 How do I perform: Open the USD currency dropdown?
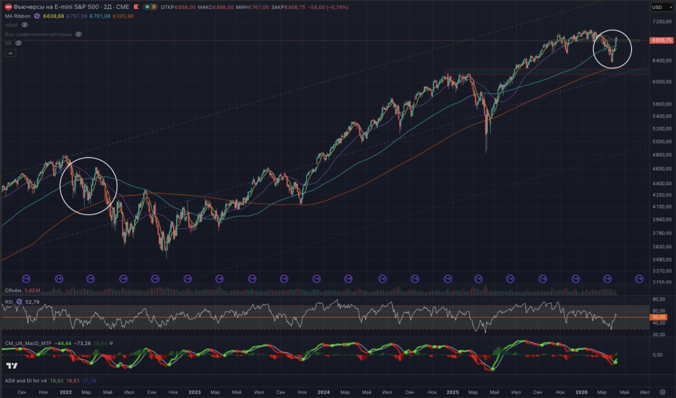tap(661, 7)
